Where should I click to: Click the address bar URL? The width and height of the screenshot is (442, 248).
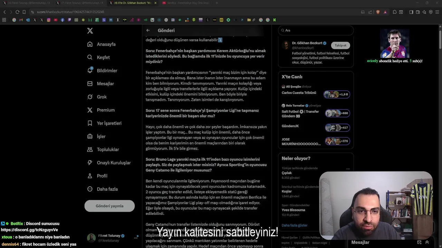70,12
